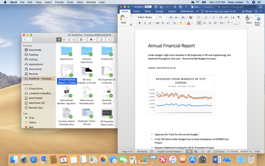Click the red font color button
The height and width of the screenshot is (166, 265).
pos(189,23)
